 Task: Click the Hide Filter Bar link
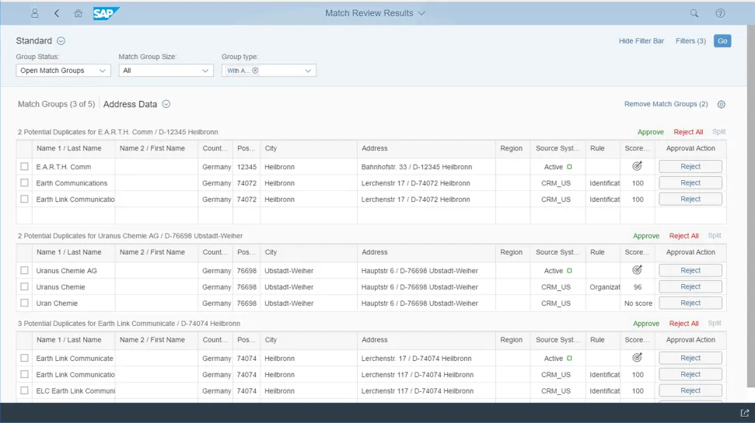coord(641,41)
